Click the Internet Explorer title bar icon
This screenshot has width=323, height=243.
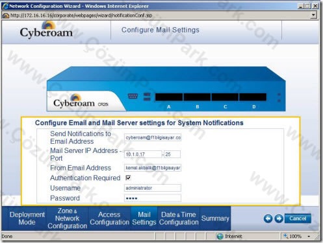click(x=5, y=6)
